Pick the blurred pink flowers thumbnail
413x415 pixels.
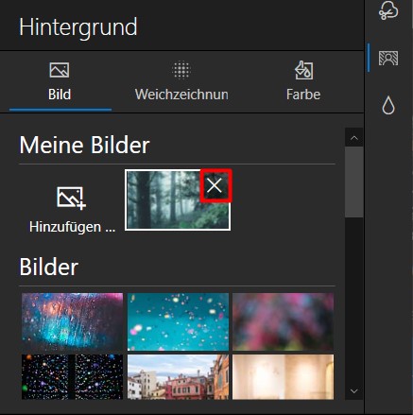(283, 321)
